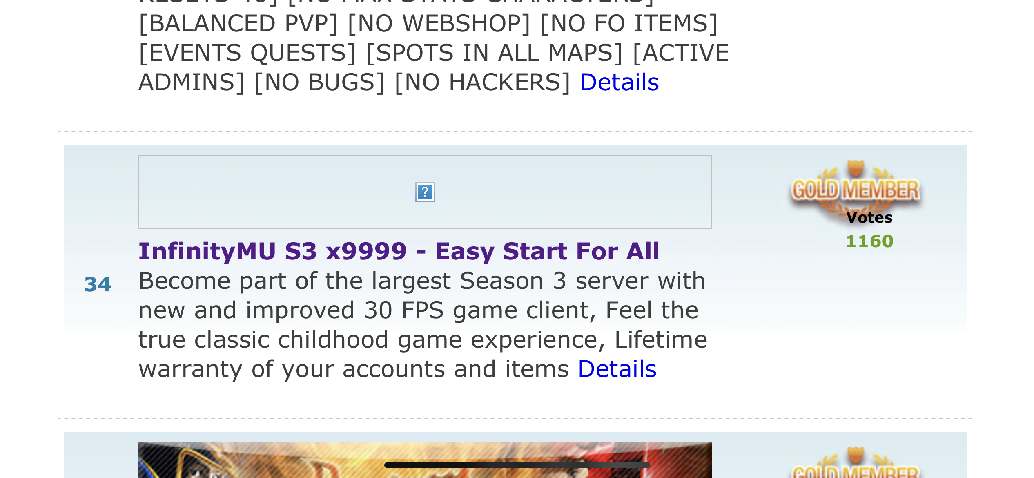Image resolution: width=1034 pixels, height=478 pixels.
Task: Click the shield emblem atop the Gold Member badge
Action: point(856,168)
